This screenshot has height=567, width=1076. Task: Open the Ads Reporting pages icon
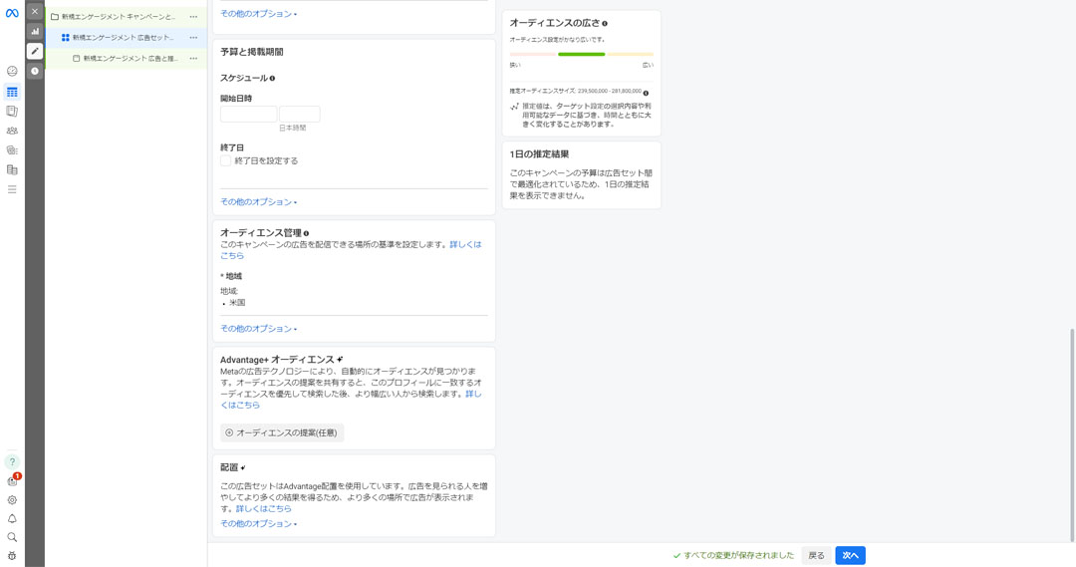point(12,111)
